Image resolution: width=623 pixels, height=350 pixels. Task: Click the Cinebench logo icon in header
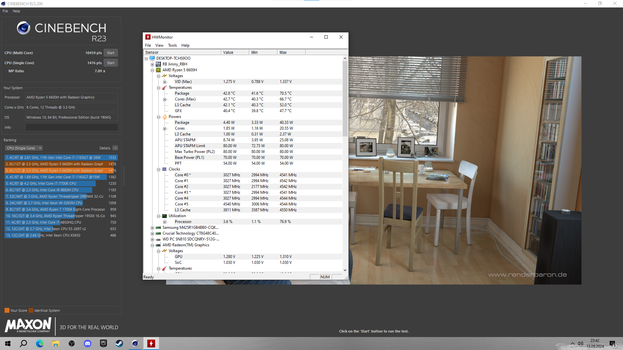(24, 28)
